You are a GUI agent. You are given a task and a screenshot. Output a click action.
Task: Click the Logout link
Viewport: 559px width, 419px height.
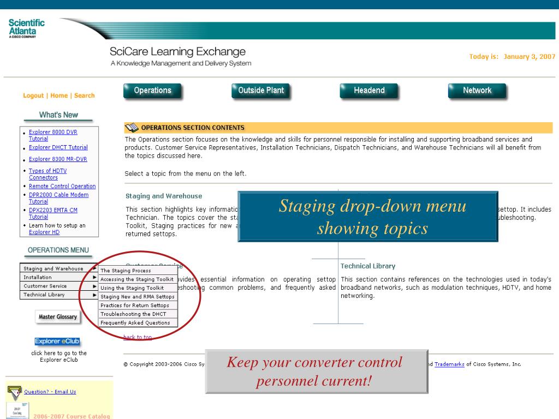33,95
